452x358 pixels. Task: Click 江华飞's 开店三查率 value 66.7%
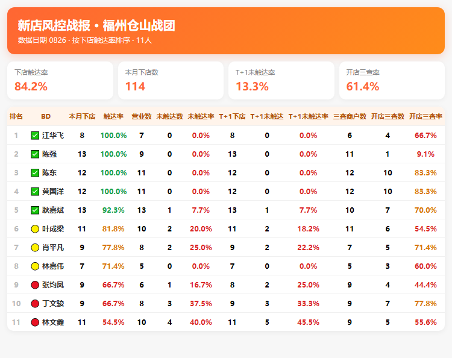pyautogui.click(x=425, y=135)
